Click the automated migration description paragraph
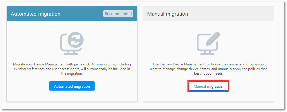The height and width of the screenshot is (112, 287). tap(72, 69)
